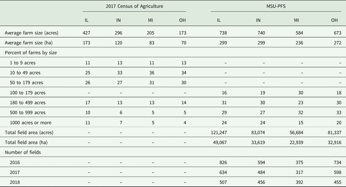Select the value 121,247 for IL
The image size is (346, 187).
coord(219,133)
